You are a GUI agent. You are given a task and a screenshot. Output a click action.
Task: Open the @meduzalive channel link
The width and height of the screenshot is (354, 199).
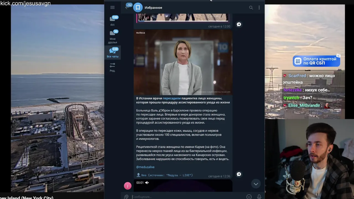145,167
